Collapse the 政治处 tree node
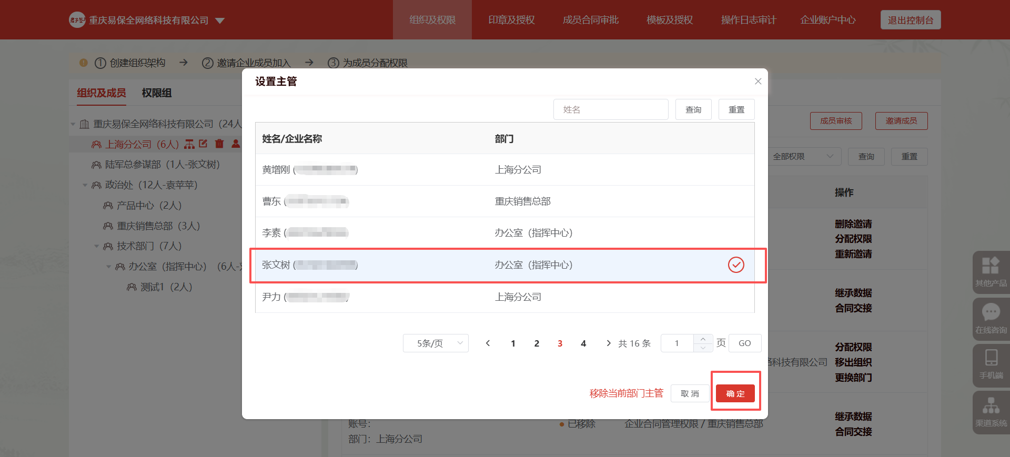1010x457 pixels. coord(85,185)
